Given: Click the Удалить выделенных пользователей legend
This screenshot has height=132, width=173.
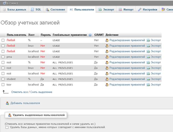Looking at the screenshot, I should pyautogui.click(x=36, y=115).
